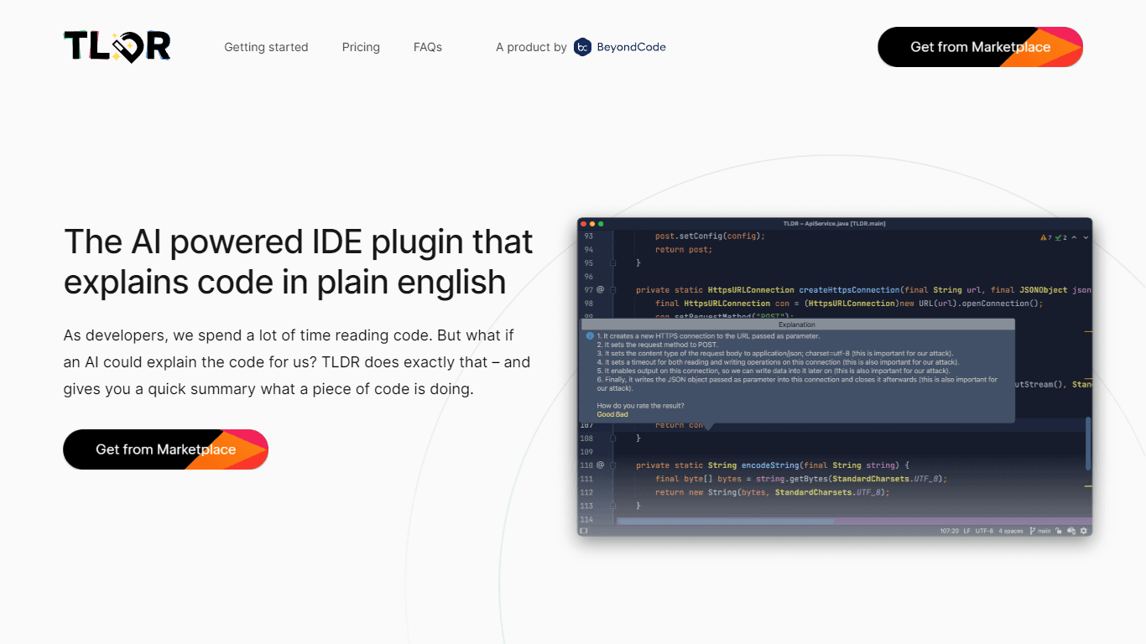Rate the explanation as Bad
Image resolution: width=1146 pixels, height=644 pixels.
(x=622, y=414)
